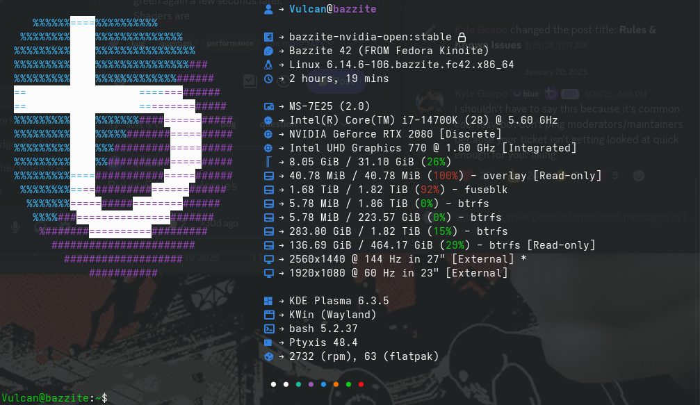The height and width of the screenshot is (405, 700).
Task: Click the 100% overlay usage value
Action: click(445, 176)
